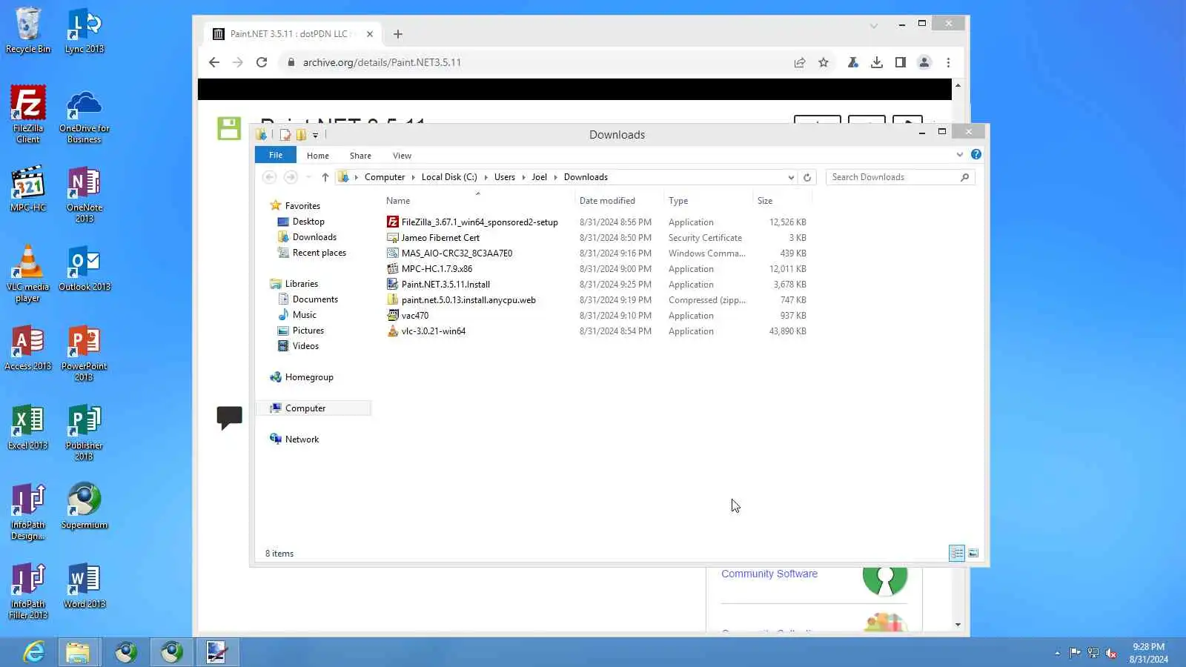Go back in the browser
The image size is (1186, 667).
214,62
